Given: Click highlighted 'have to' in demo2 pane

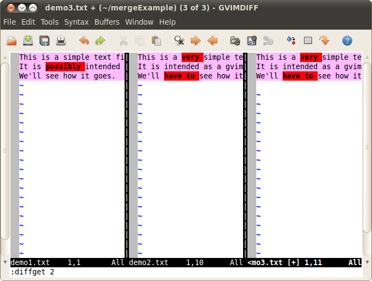Looking at the screenshot, I should [x=182, y=76].
